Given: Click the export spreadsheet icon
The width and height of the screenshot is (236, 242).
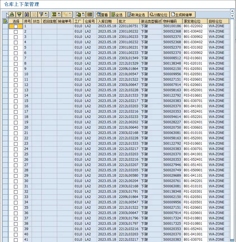Looking at the screenshot, I should [78, 15].
